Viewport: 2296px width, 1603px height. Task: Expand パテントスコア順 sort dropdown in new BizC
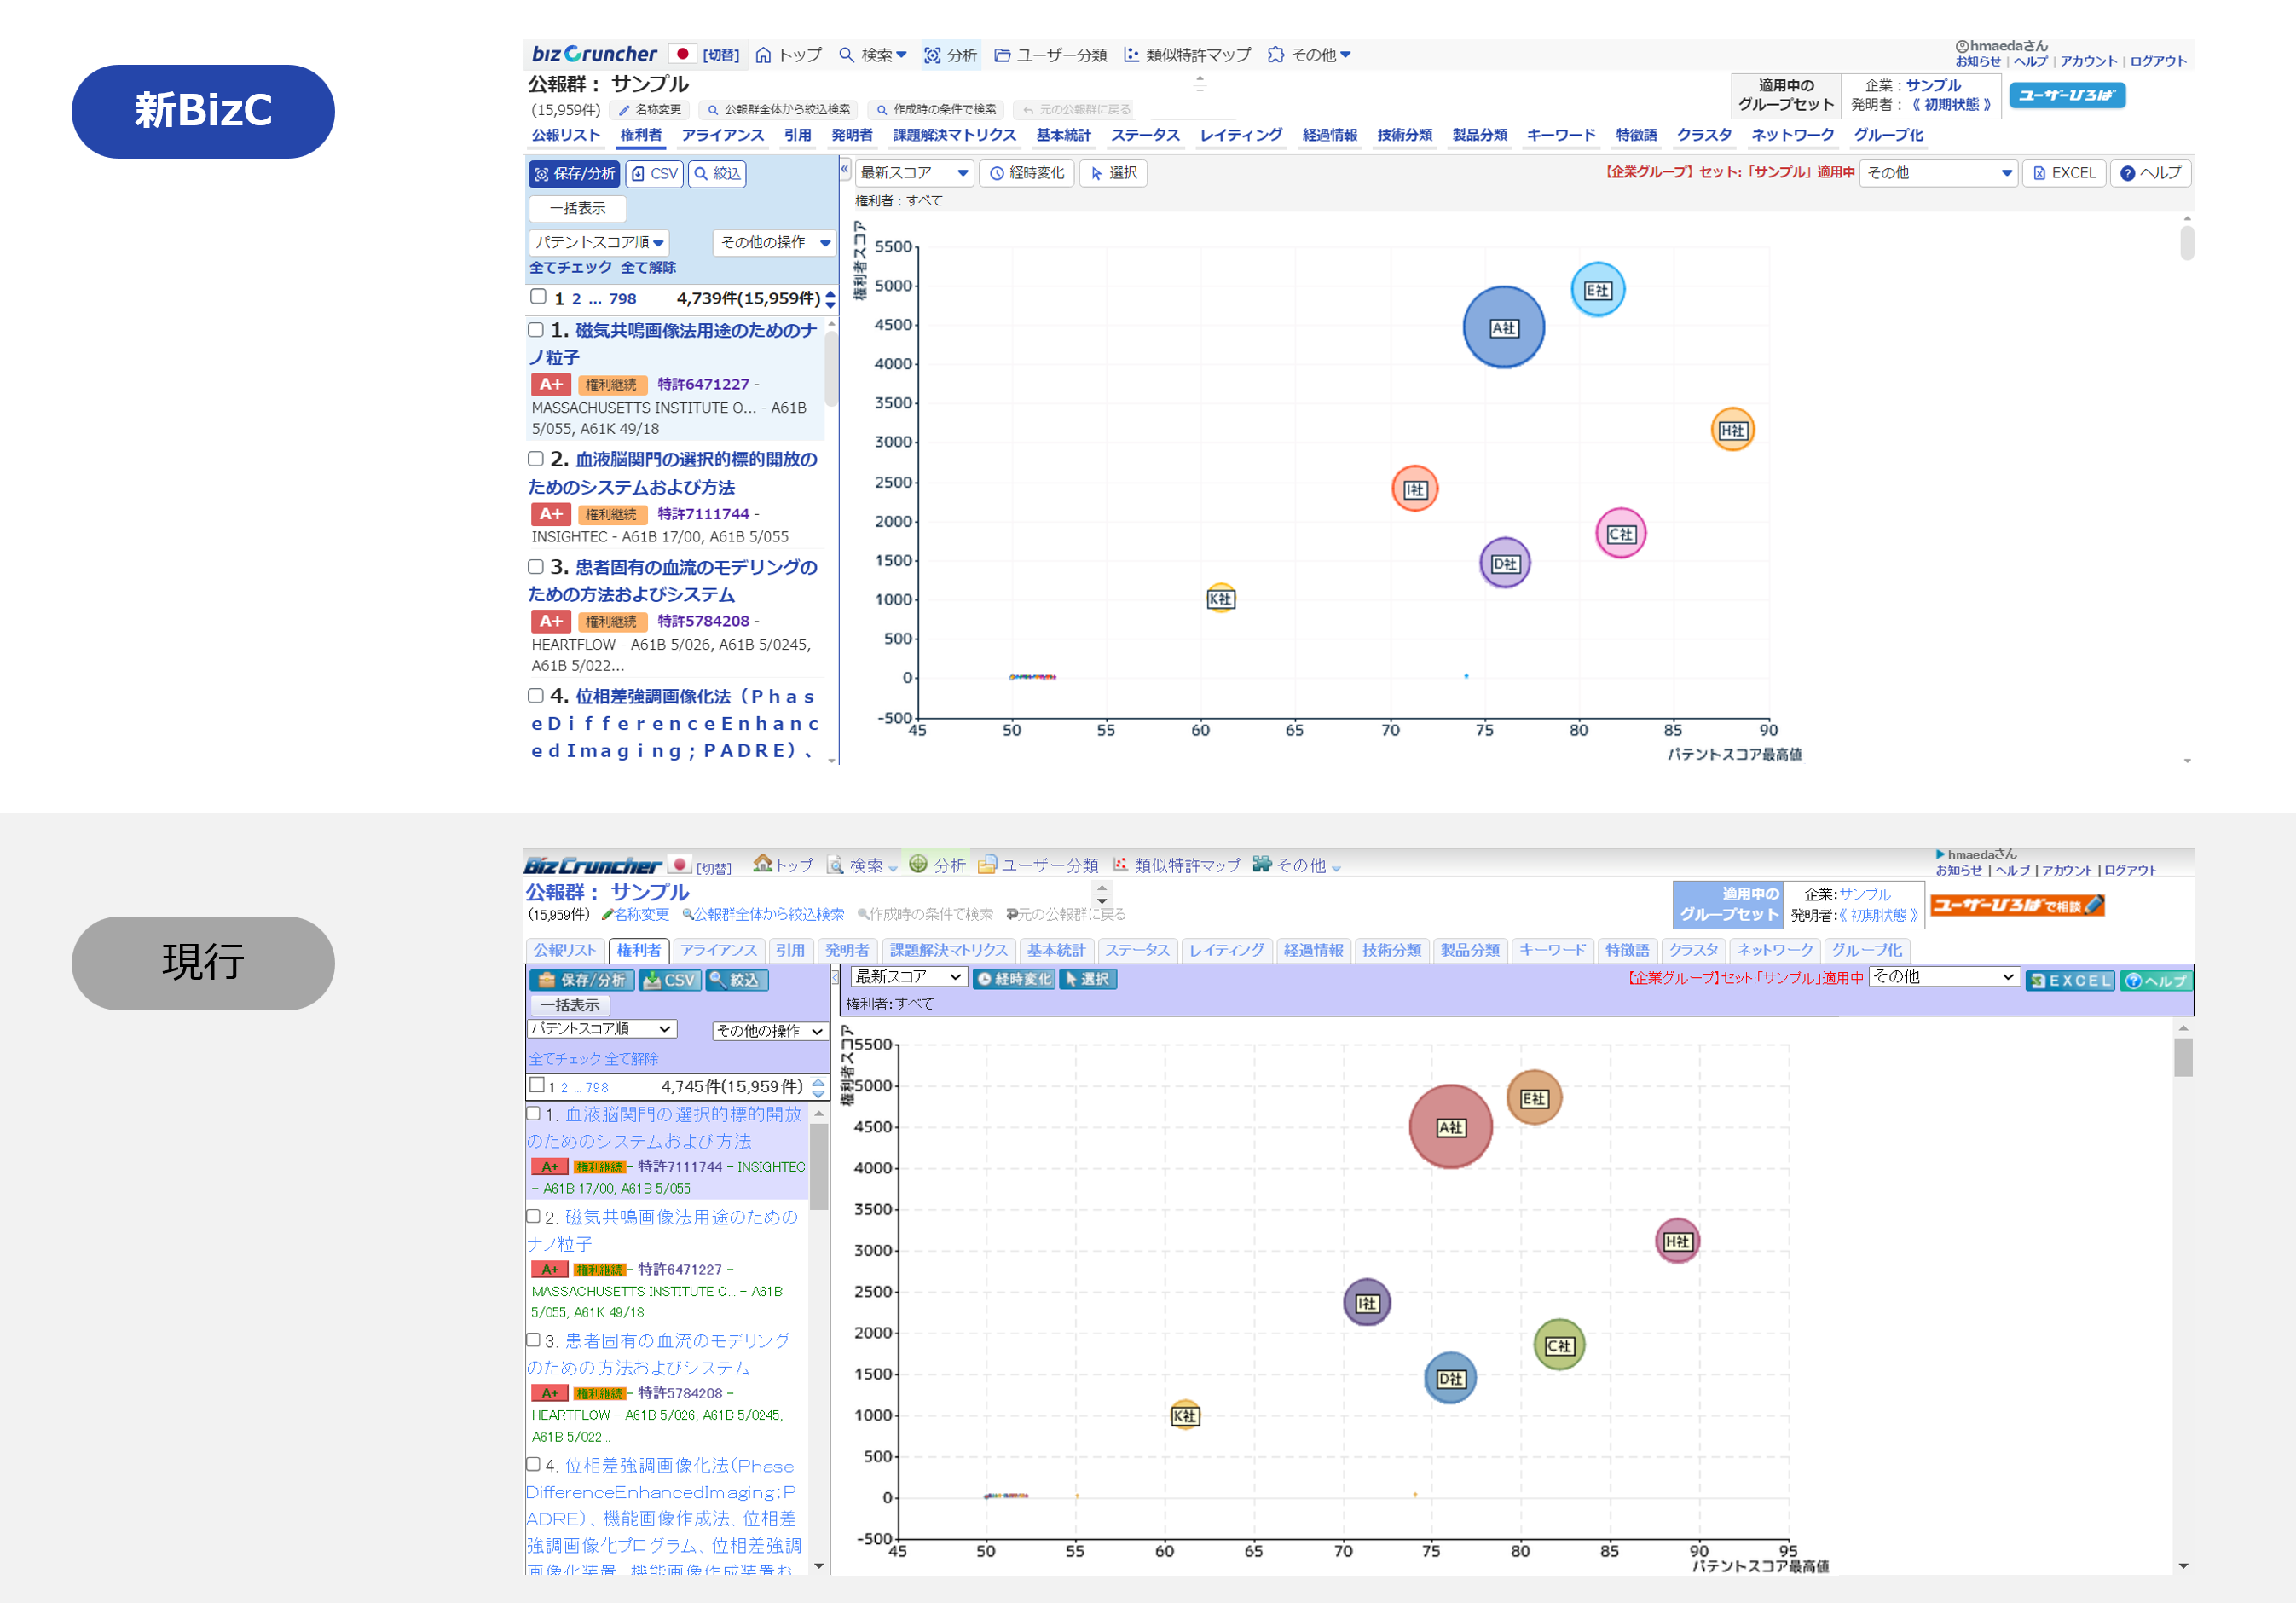click(x=599, y=242)
